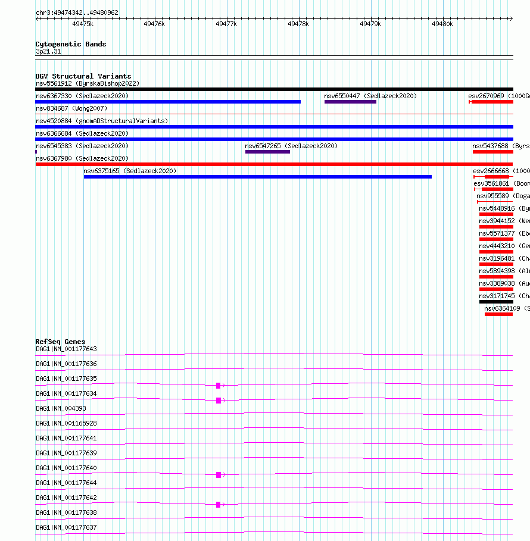Click the 49475k ruler label

(83, 24)
